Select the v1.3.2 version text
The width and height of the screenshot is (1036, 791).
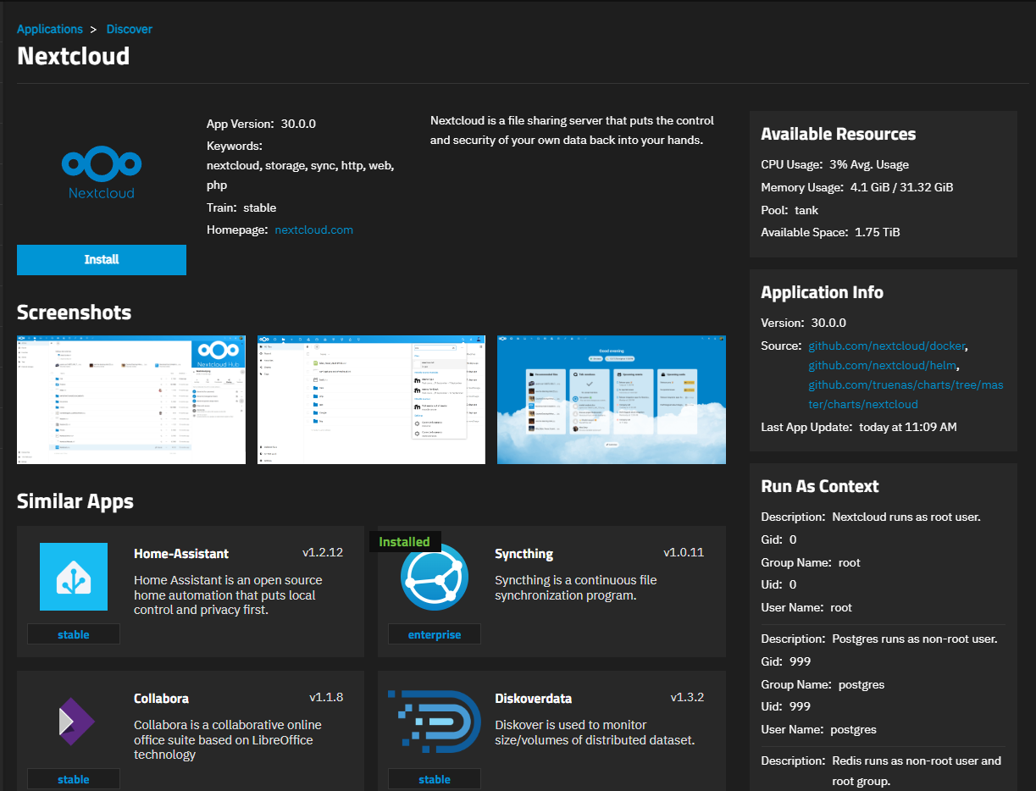point(687,698)
